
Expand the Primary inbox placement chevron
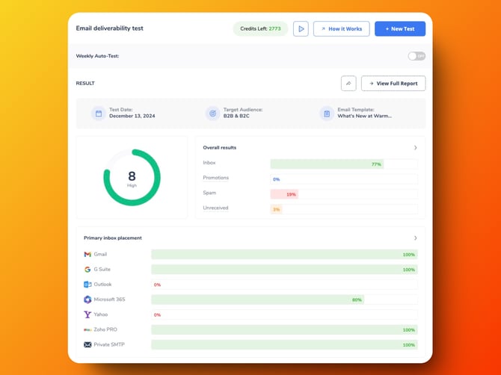pos(416,238)
